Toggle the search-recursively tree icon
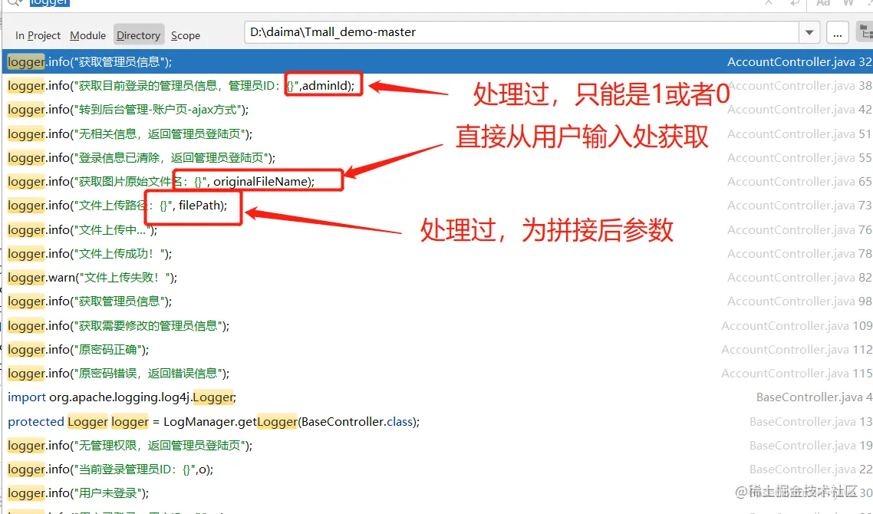 [x=865, y=33]
